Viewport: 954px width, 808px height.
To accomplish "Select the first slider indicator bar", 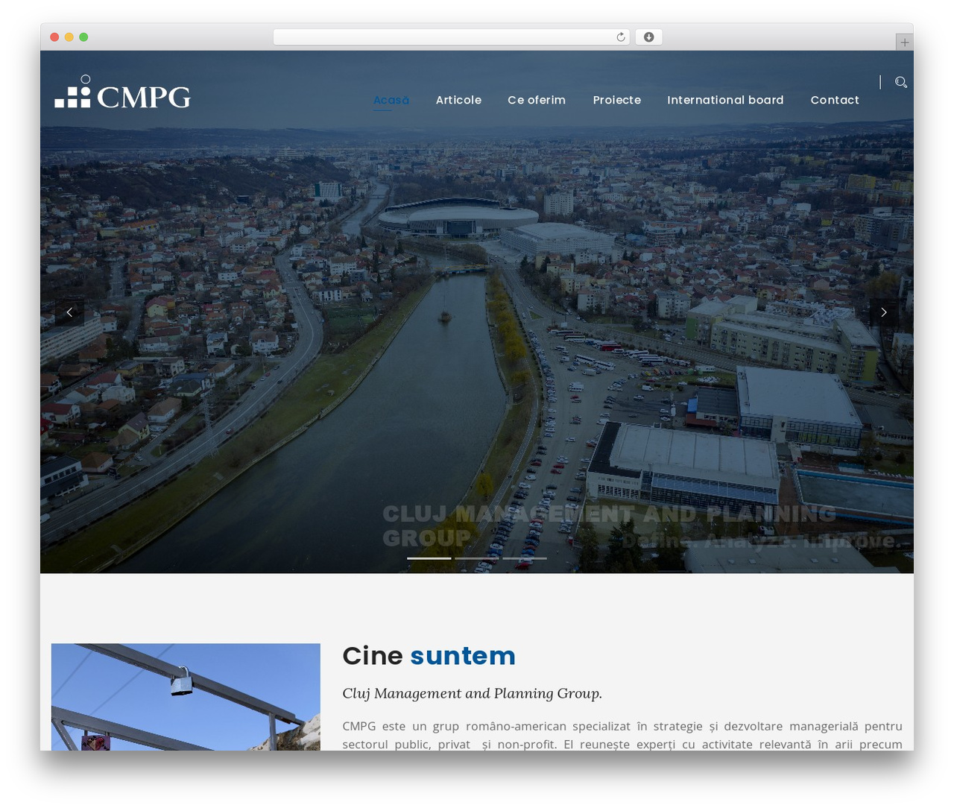I will pos(429,558).
